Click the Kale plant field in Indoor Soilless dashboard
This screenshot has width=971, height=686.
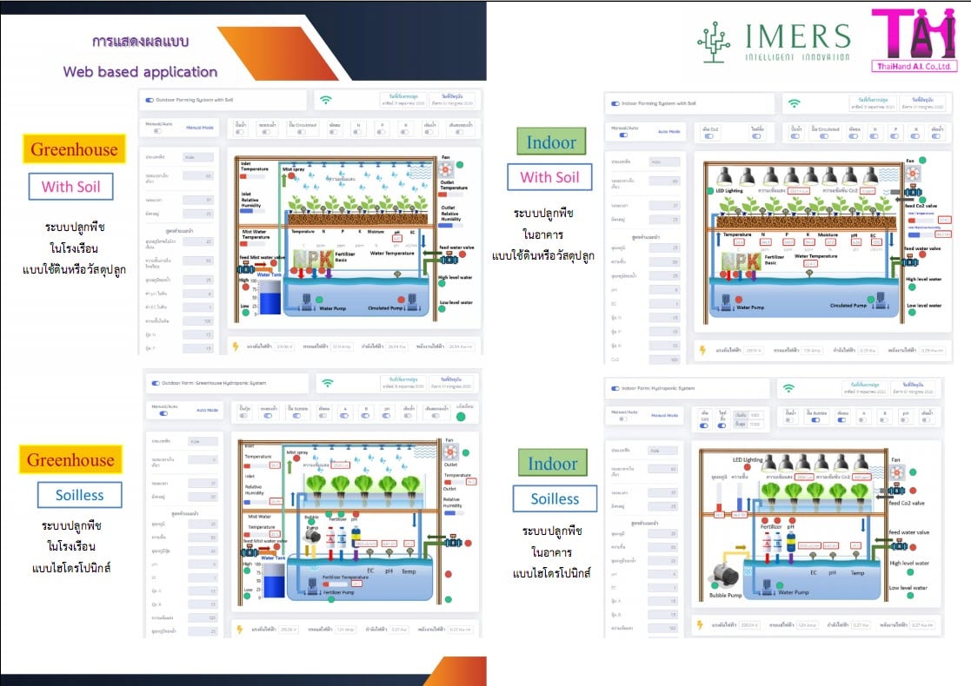click(663, 451)
